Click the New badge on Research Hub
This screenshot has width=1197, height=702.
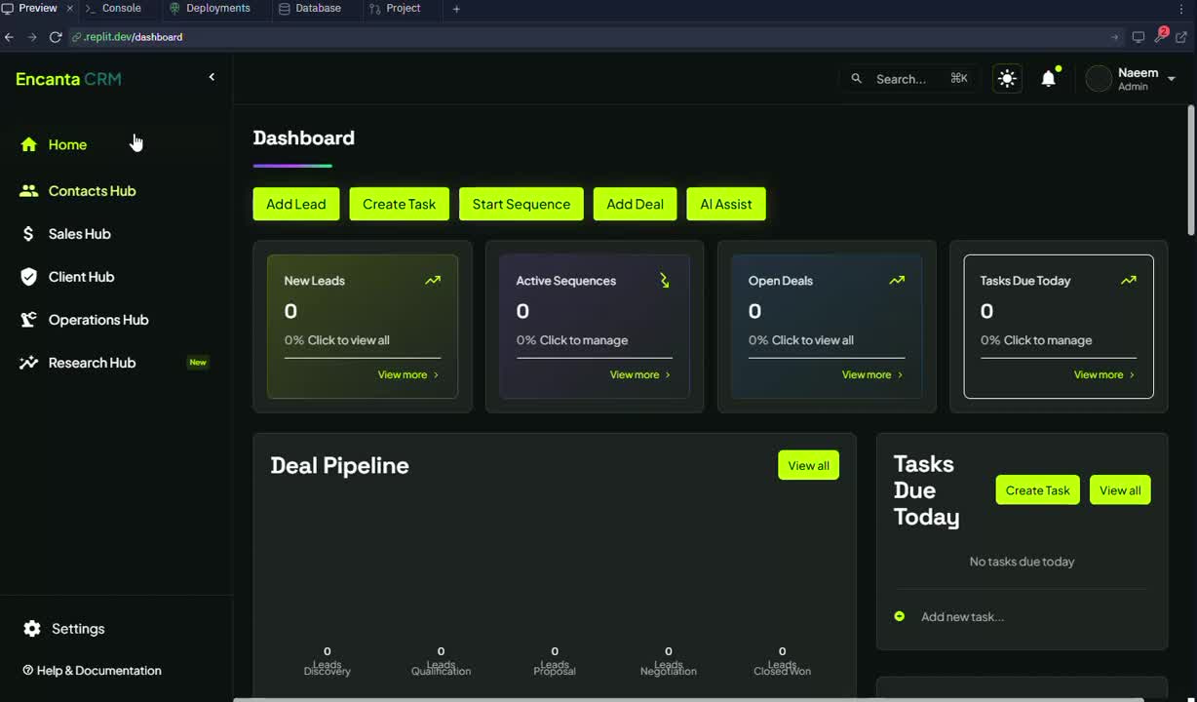click(x=198, y=363)
